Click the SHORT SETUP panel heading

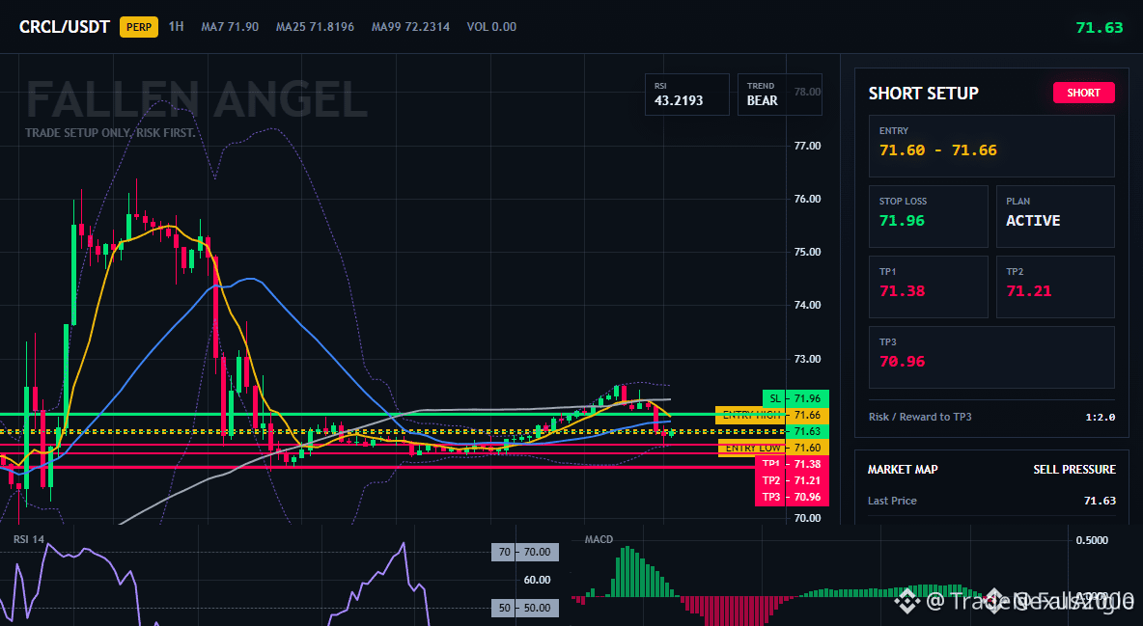923,94
